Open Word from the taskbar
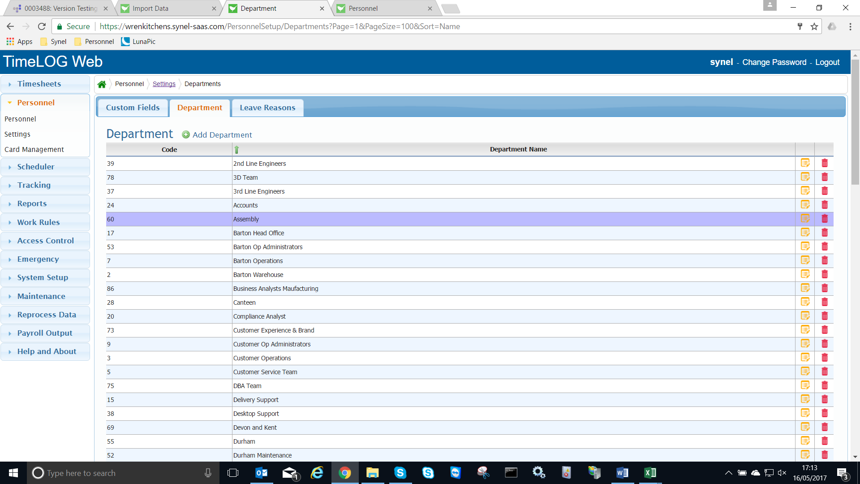Viewport: 860px width, 484px height. pyautogui.click(x=622, y=473)
